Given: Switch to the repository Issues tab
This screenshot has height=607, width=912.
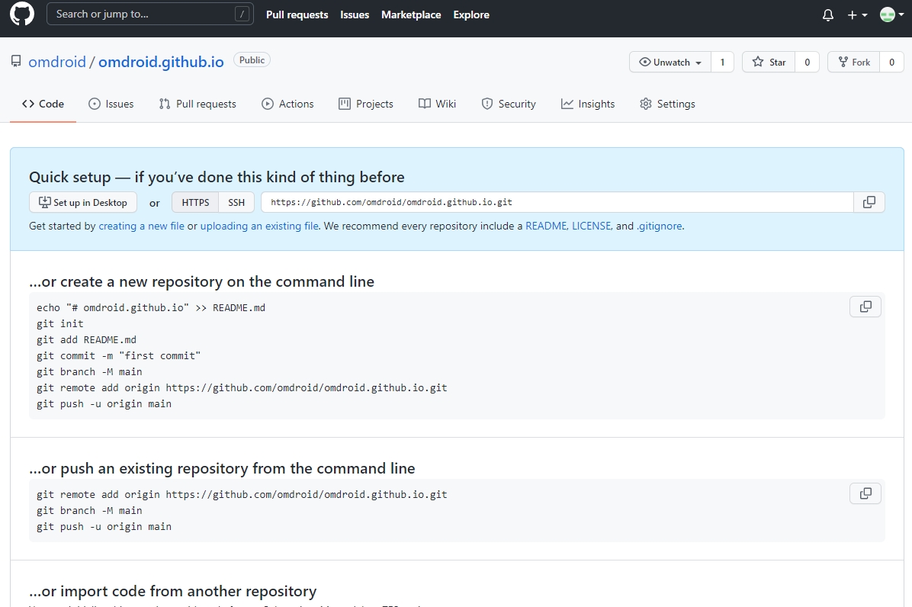Looking at the screenshot, I should click(111, 104).
